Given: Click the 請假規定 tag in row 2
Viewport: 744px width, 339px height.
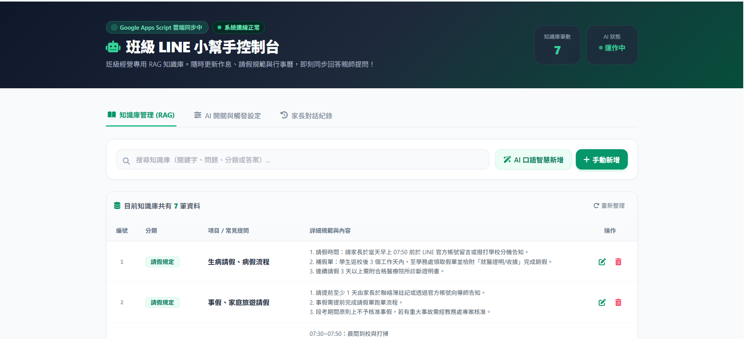Looking at the screenshot, I should (162, 302).
